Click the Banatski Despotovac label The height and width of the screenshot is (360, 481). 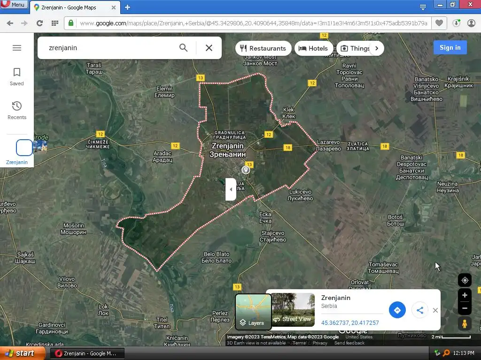pos(411,167)
